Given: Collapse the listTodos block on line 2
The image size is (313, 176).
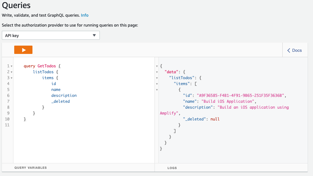Looking at the screenshot, I should [12, 72].
